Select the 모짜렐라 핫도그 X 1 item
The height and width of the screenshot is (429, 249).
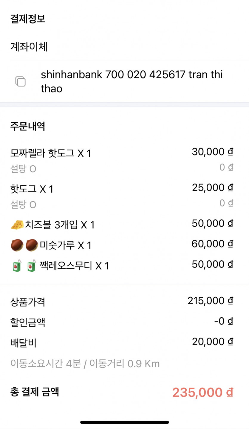(51, 153)
